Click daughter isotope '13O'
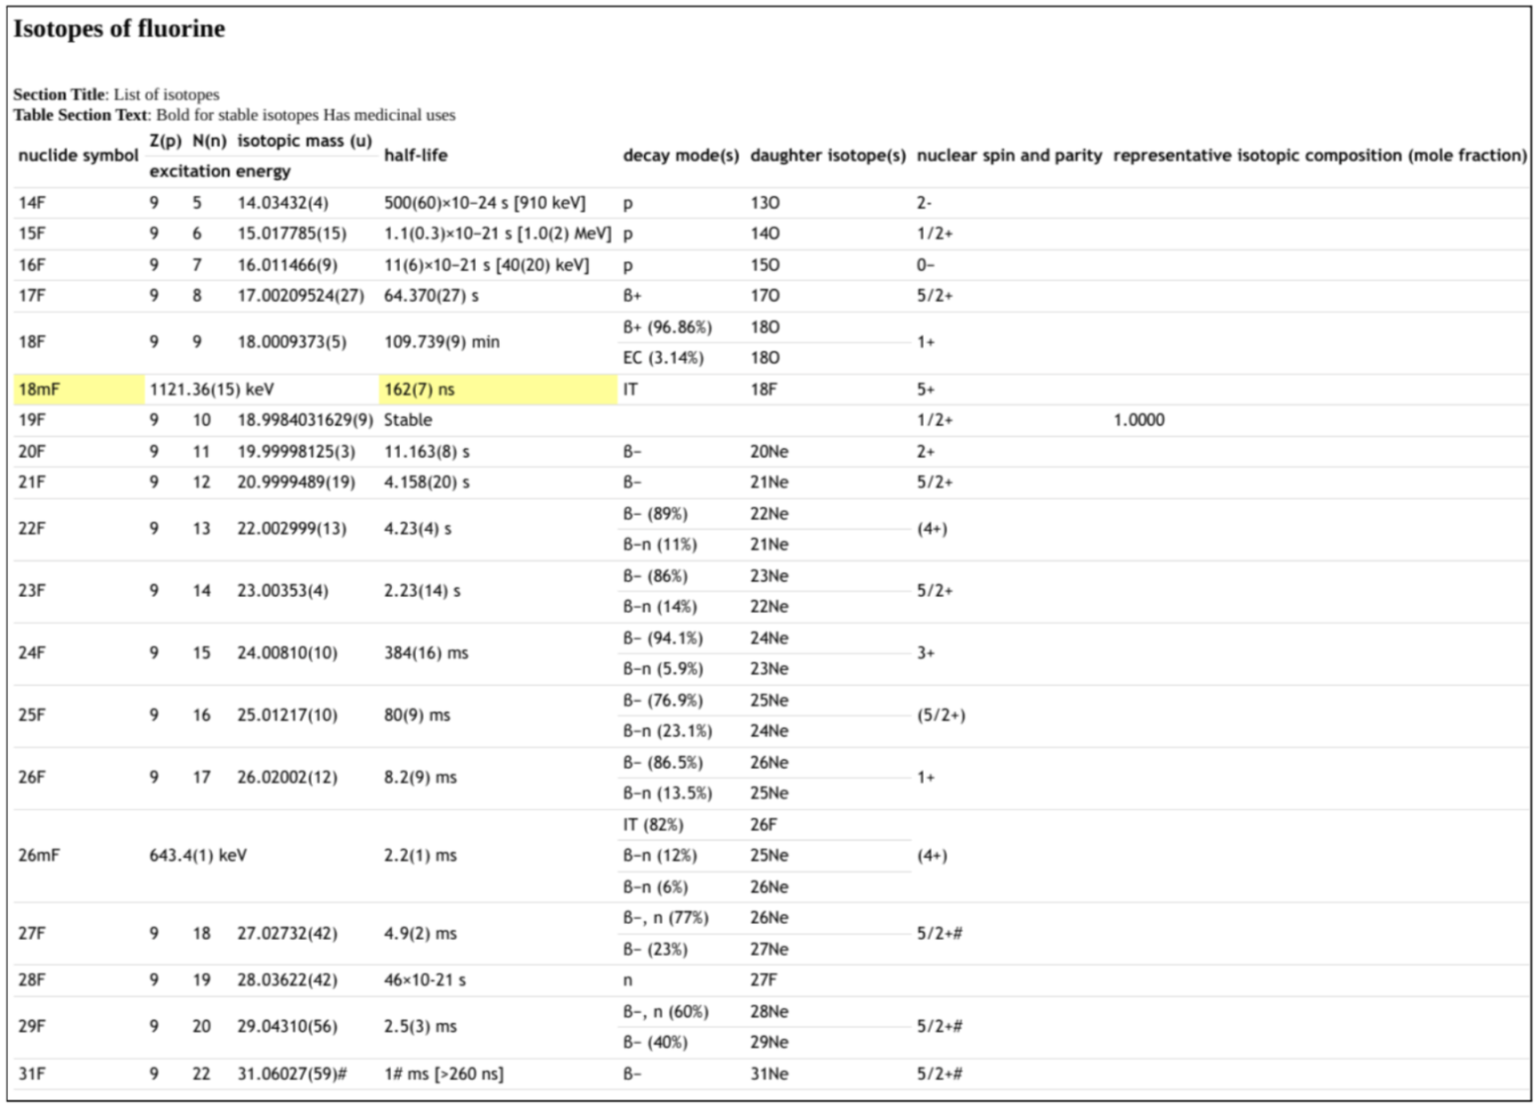Screen dimensions: 1534x1104 click(764, 203)
